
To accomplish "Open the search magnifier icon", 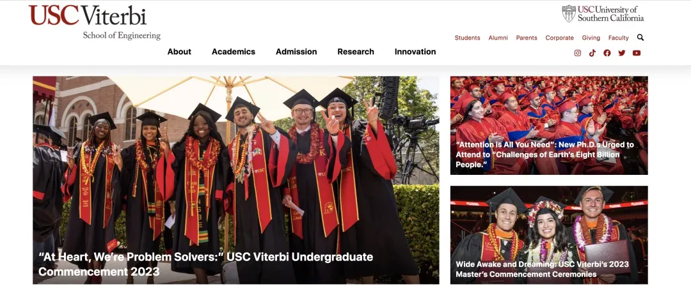I will (x=640, y=38).
